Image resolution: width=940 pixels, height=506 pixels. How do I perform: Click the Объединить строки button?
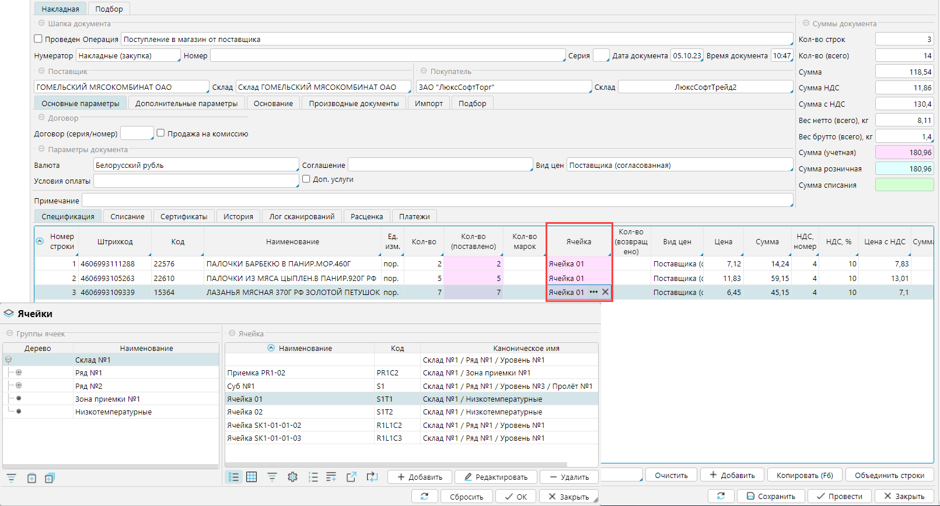890,475
